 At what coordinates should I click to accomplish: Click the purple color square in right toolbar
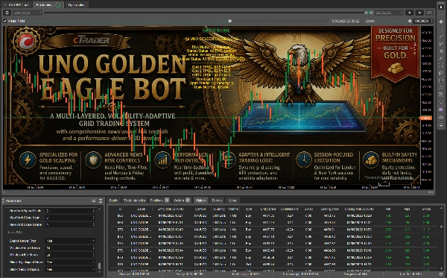(x=441, y=110)
